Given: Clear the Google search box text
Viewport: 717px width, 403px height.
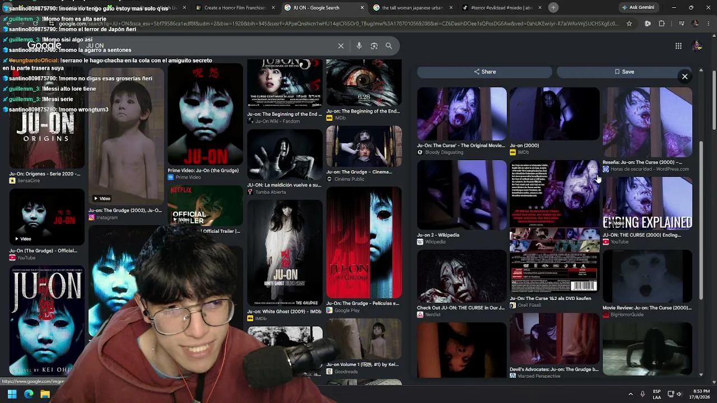Looking at the screenshot, I should pyautogui.click(x=341, y=46).
